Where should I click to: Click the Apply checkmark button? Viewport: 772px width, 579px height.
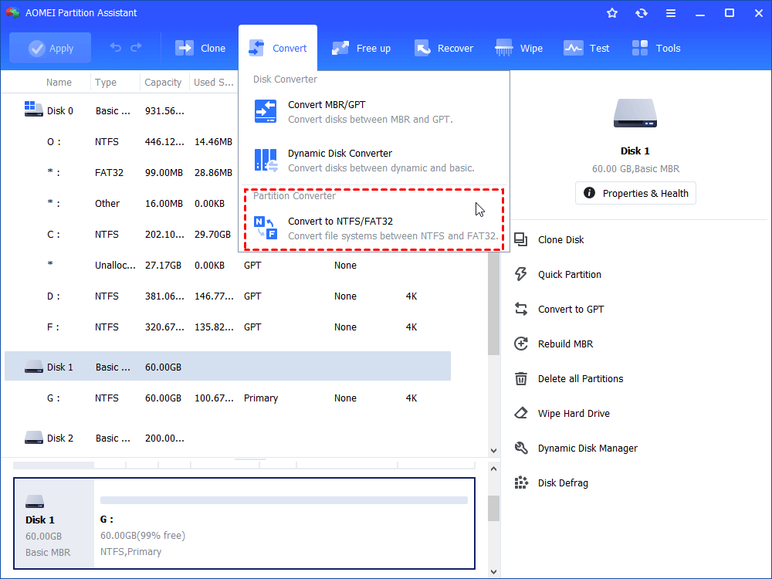click(50, 48)
